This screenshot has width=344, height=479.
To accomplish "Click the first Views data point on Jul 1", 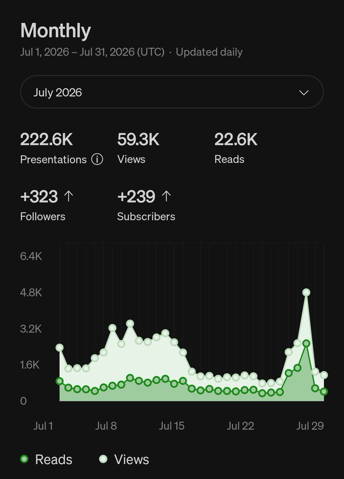I will [x=60, y=348].
